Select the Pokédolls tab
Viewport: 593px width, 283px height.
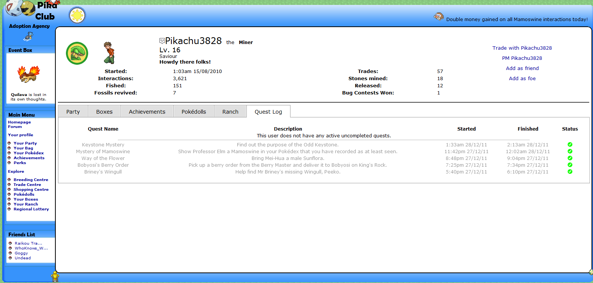click(194, 112)
